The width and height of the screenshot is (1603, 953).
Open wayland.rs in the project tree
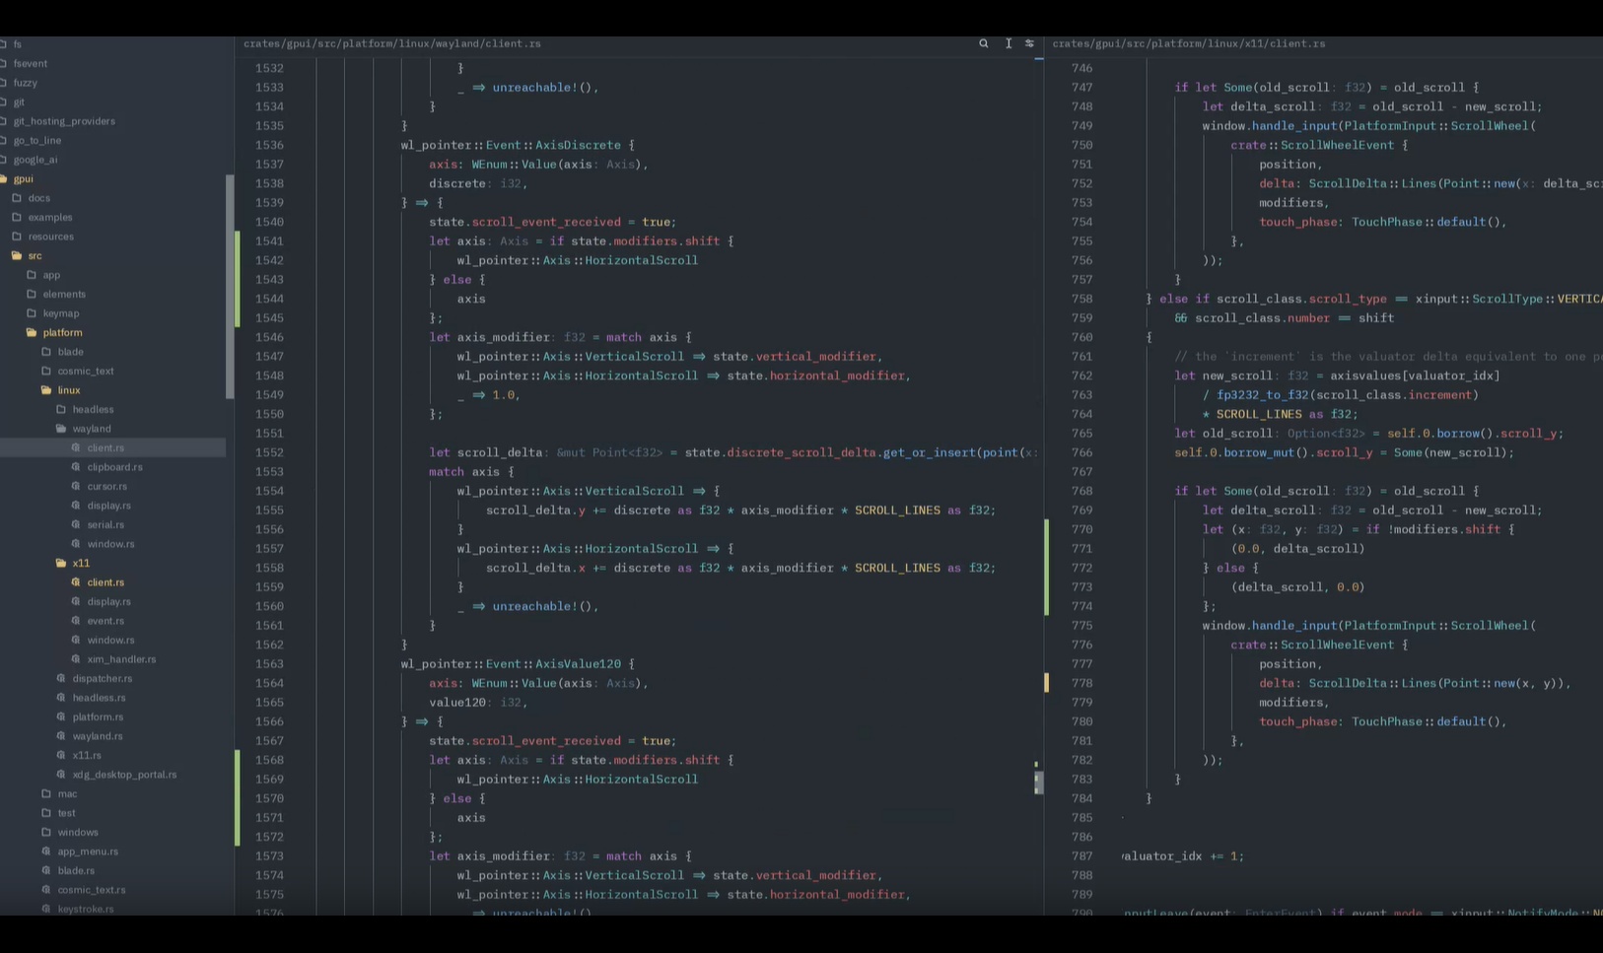click(x=98, y=736)
